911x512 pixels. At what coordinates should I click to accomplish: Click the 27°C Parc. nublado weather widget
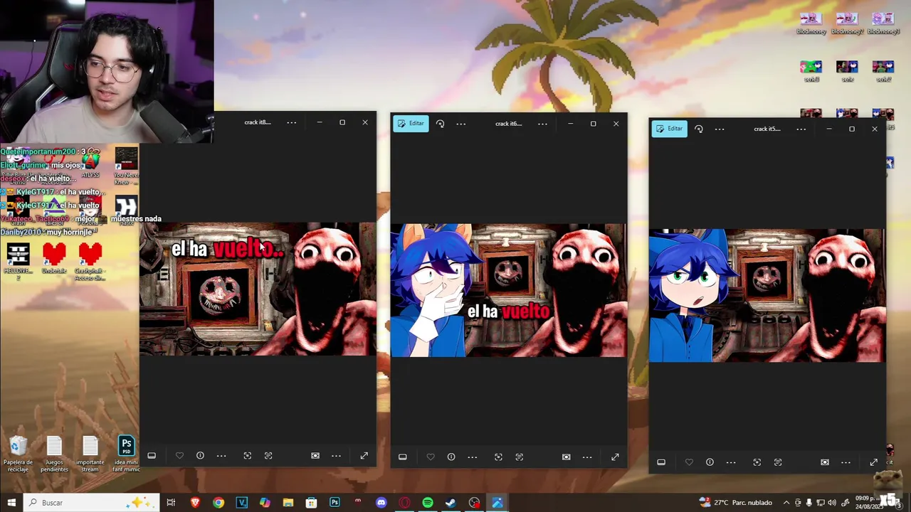pos(736,503)
